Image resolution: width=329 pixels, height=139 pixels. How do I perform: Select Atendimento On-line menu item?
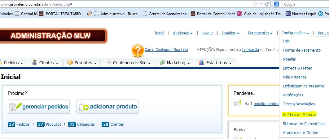(300, 133)
